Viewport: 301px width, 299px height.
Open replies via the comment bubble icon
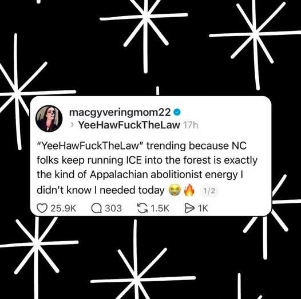[x=96, y=208]
